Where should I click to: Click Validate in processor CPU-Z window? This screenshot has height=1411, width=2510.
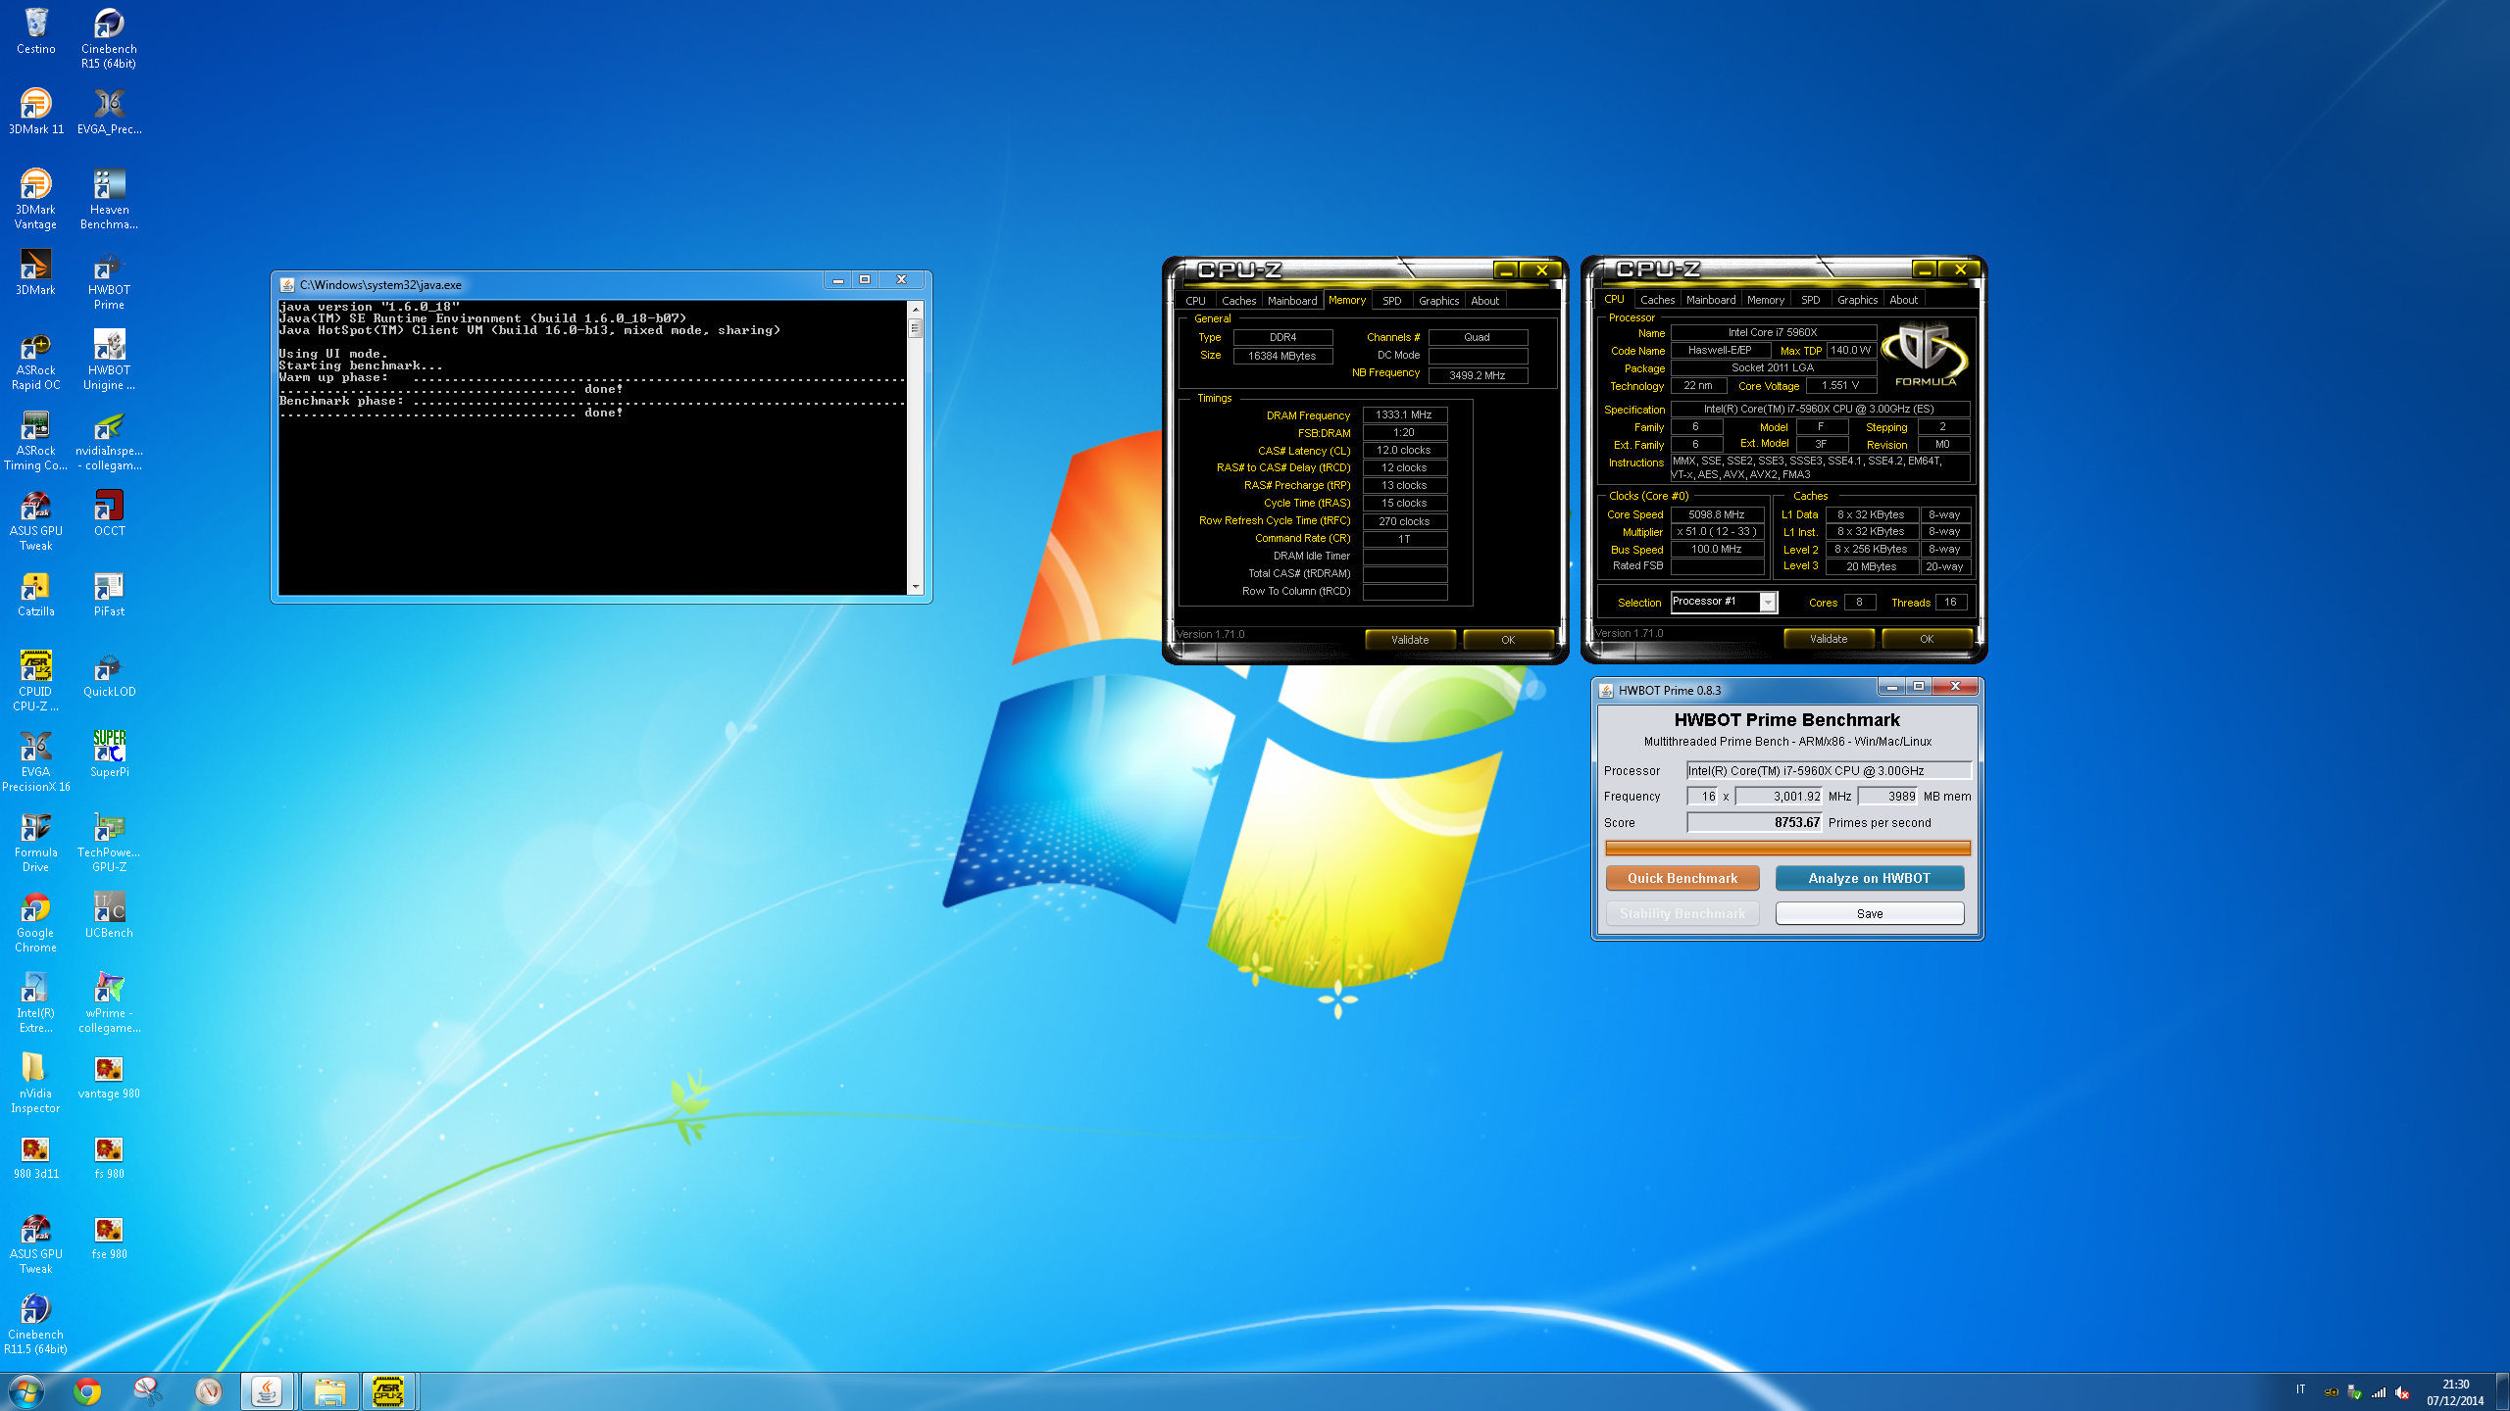pyautogui.click(x=1829, y=639)
